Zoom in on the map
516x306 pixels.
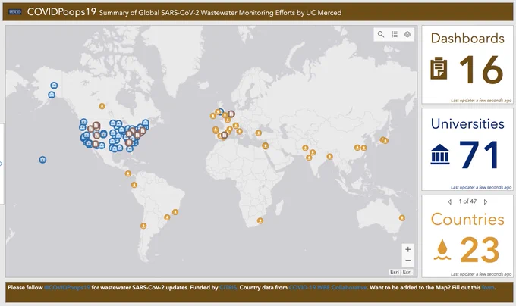click(408, 249)
